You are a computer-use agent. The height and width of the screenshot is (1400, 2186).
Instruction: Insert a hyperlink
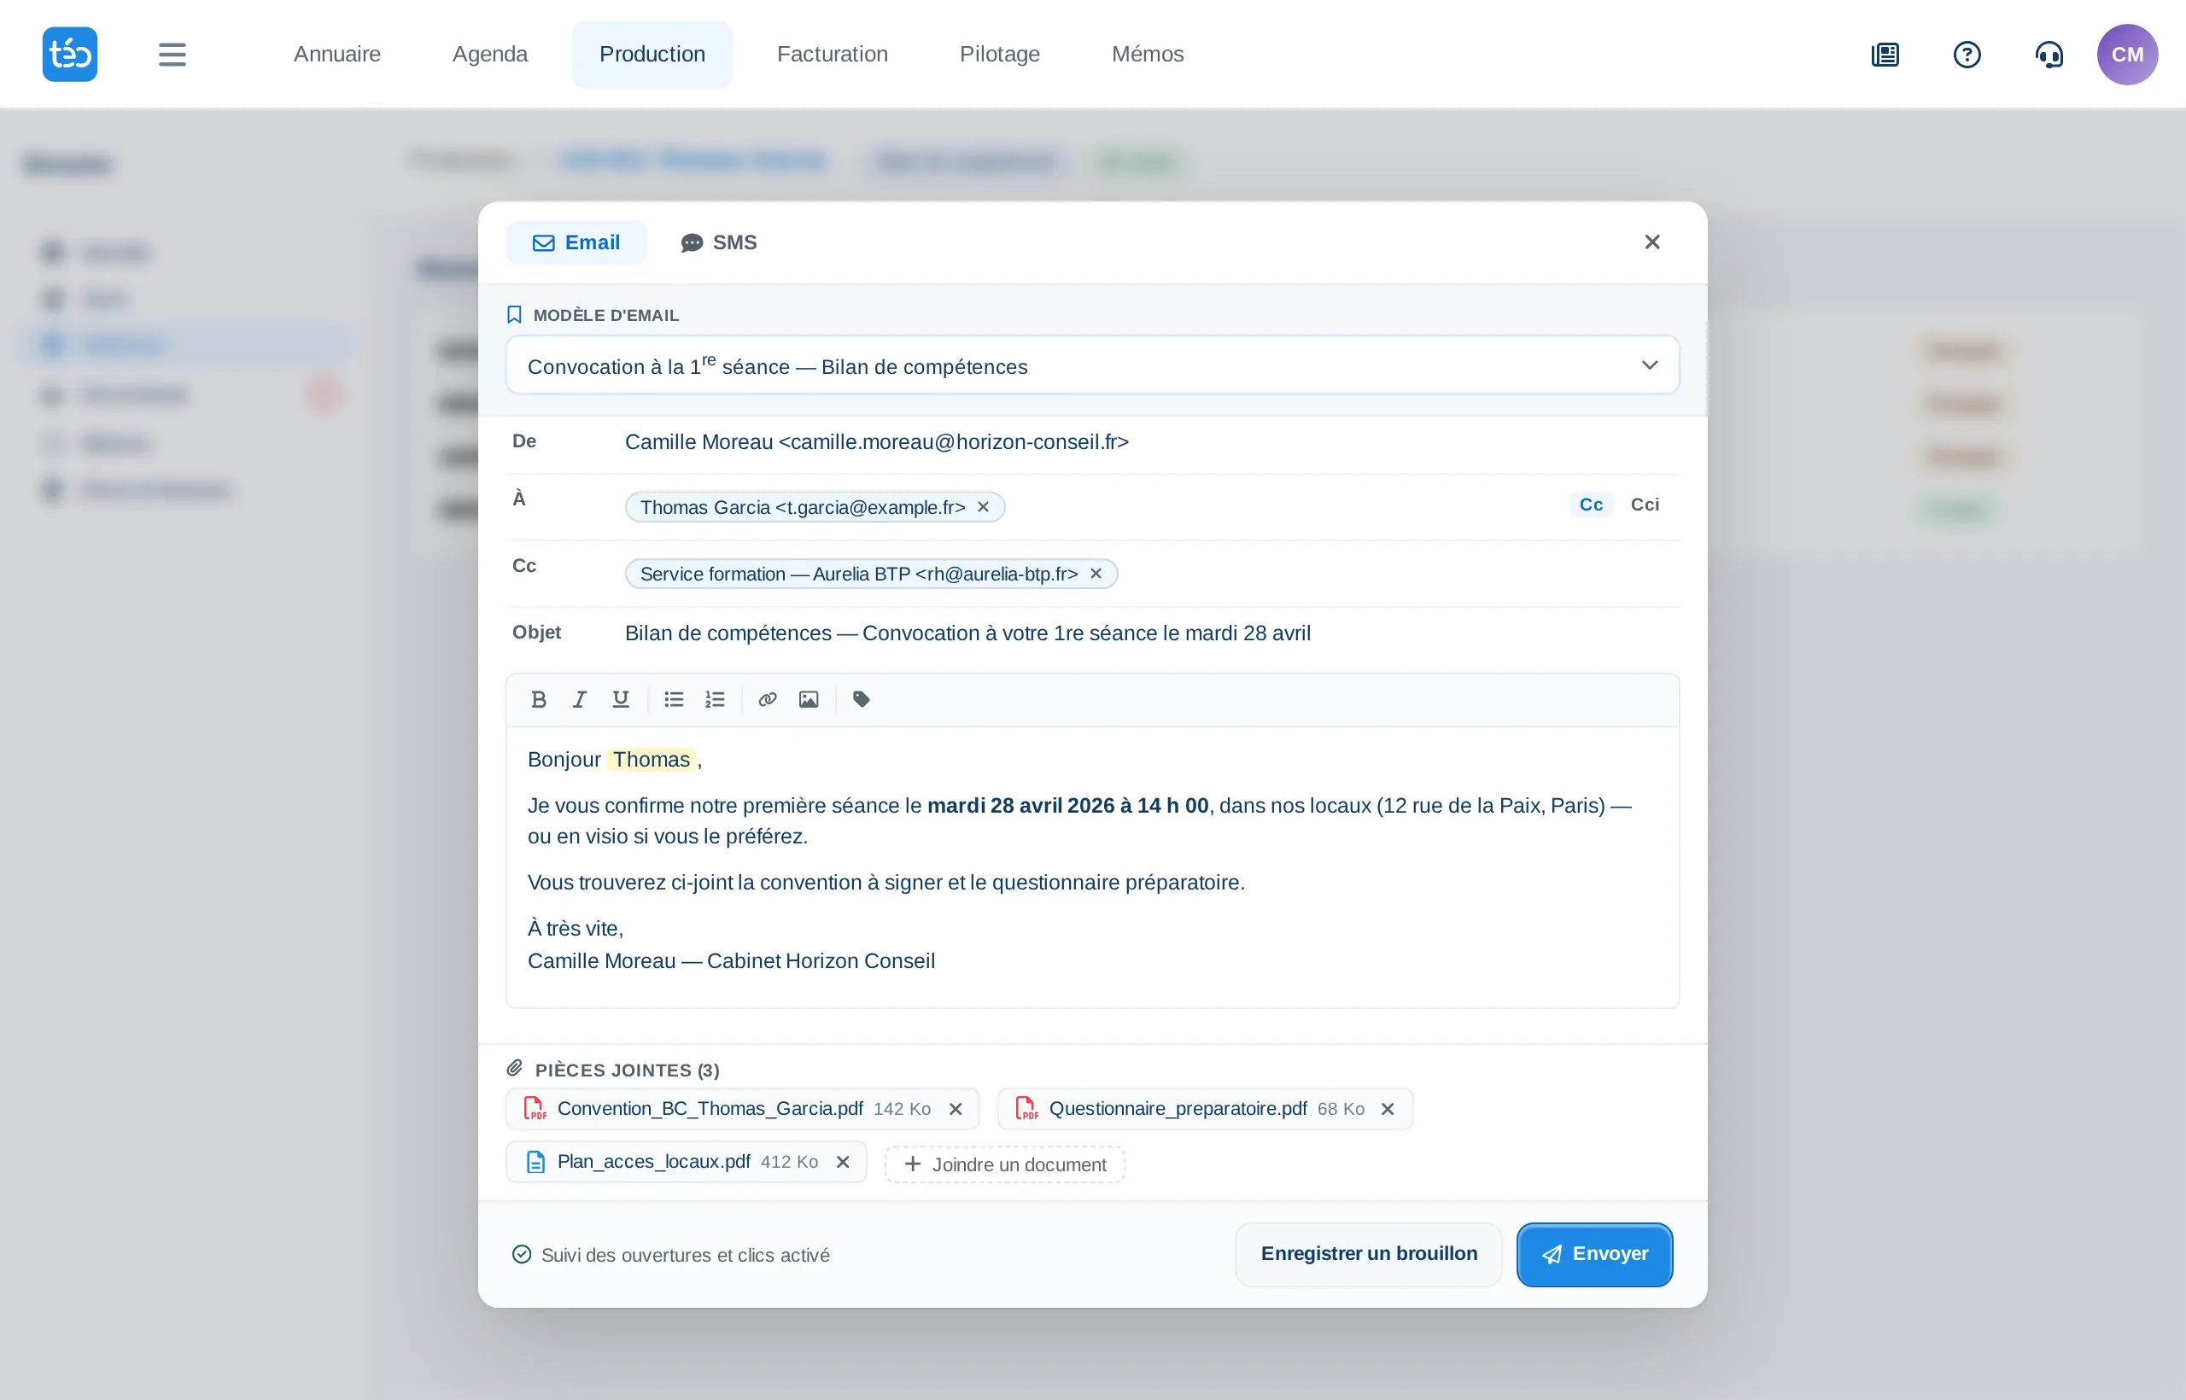768,699
